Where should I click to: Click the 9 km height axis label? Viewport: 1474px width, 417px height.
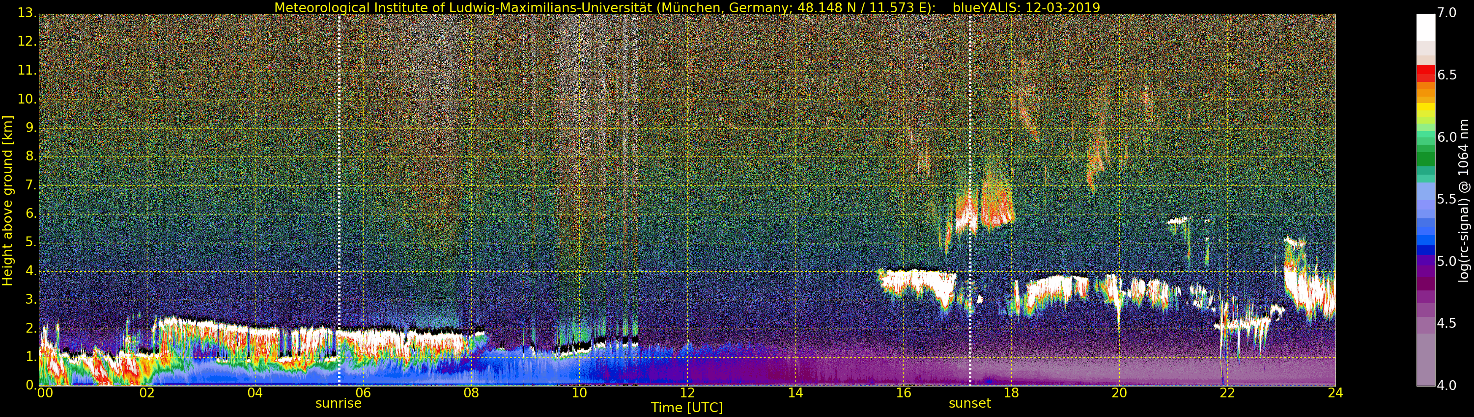click(x=31, y=128)
